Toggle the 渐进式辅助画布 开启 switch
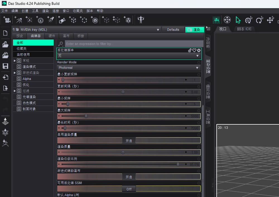This screenshot has height=197, width=279. 129,177
